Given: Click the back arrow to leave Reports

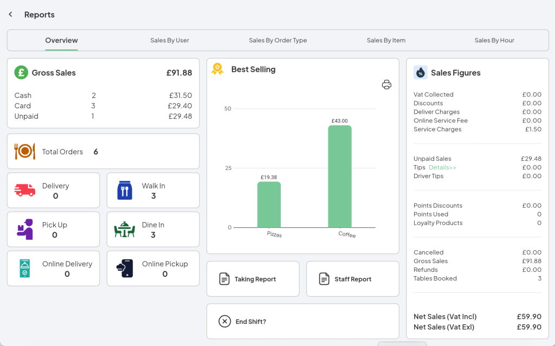Looking at the screenshot, I should [10, 14].
